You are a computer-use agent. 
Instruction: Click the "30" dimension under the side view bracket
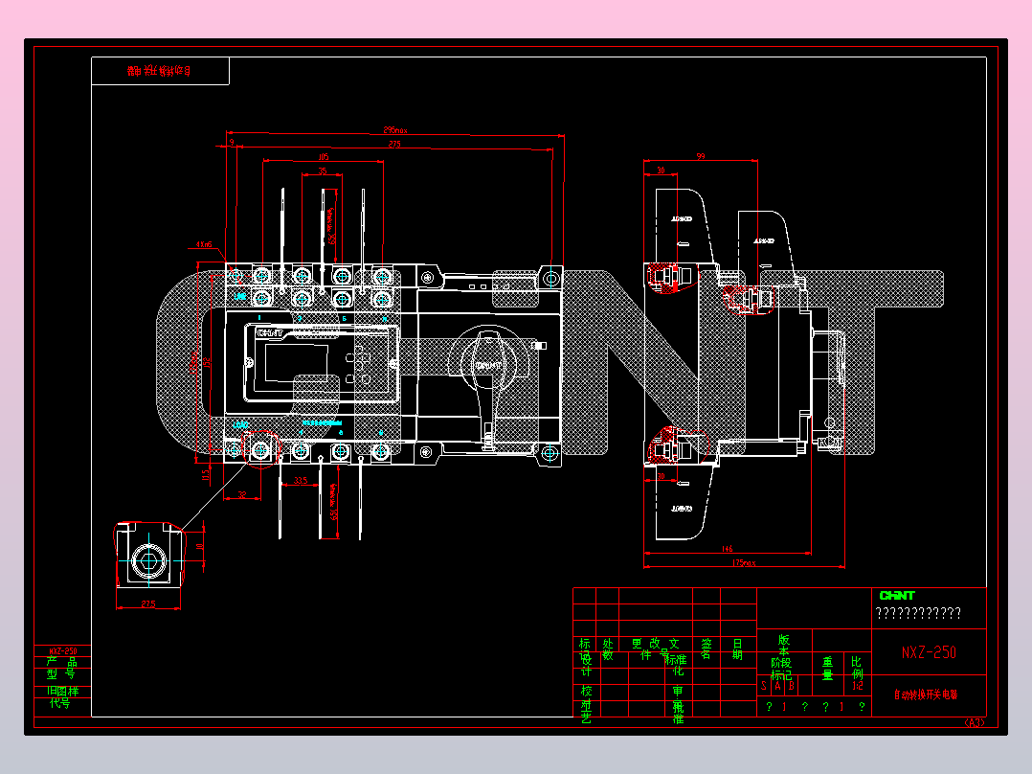pyautogui.click(x=661, y=476)
